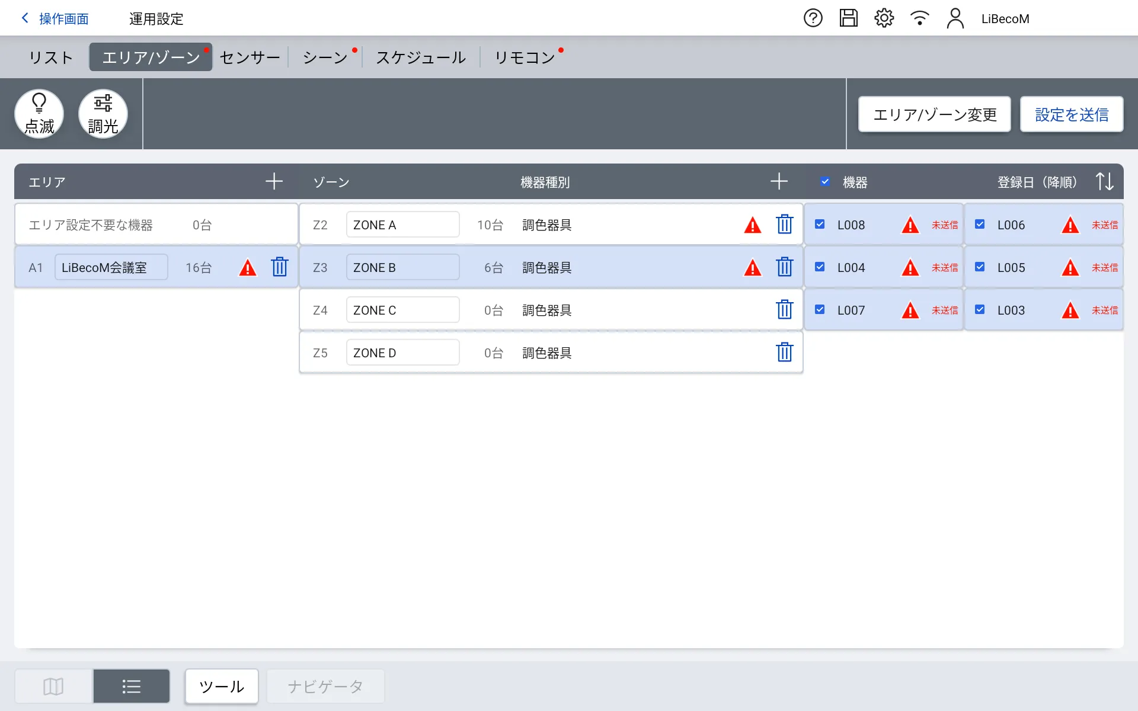The width and height of the screenshot is (1138, 711).
Task: Open the help question mark icon
Action: (x=813, y=18)
